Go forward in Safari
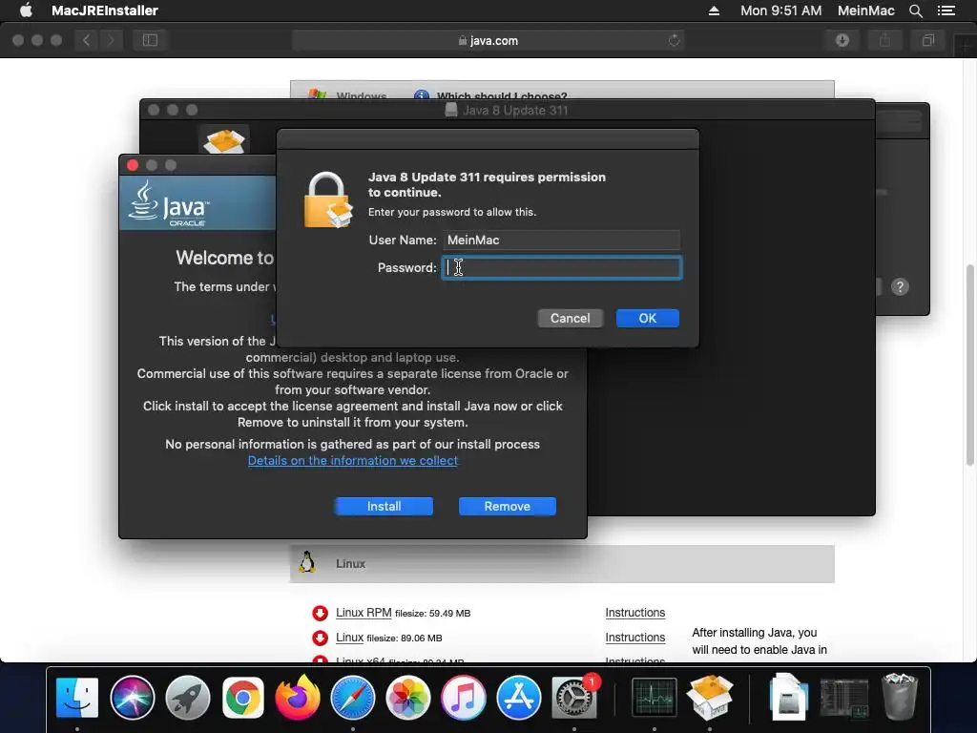This screenshot has width=977, height=733. 111,40
